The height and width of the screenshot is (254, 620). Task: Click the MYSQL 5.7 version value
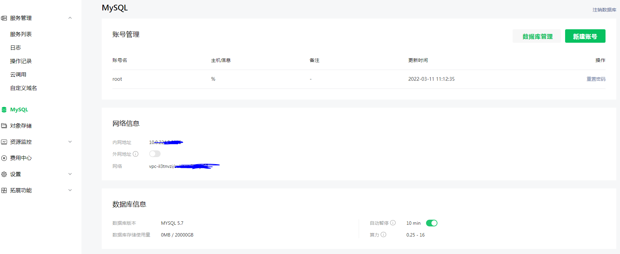pyautogui.click(x=172, y=223)
